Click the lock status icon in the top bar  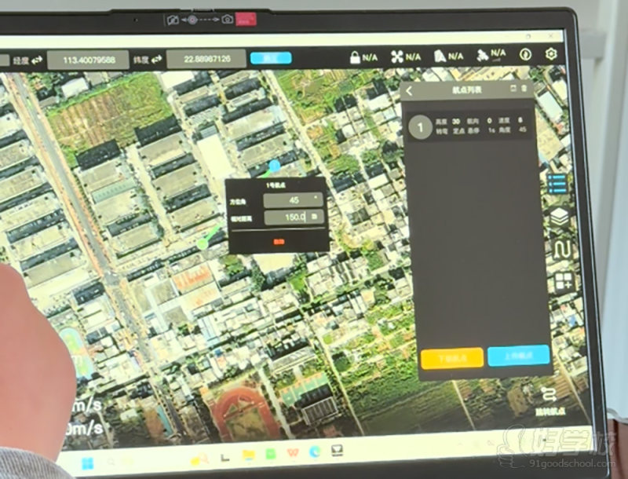point(355,57)
